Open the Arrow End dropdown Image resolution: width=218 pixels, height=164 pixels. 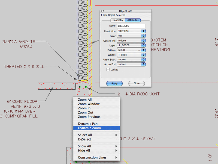(131, 65)
